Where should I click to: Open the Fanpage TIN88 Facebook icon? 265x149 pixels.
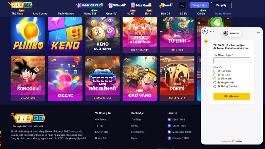[169, 138]
